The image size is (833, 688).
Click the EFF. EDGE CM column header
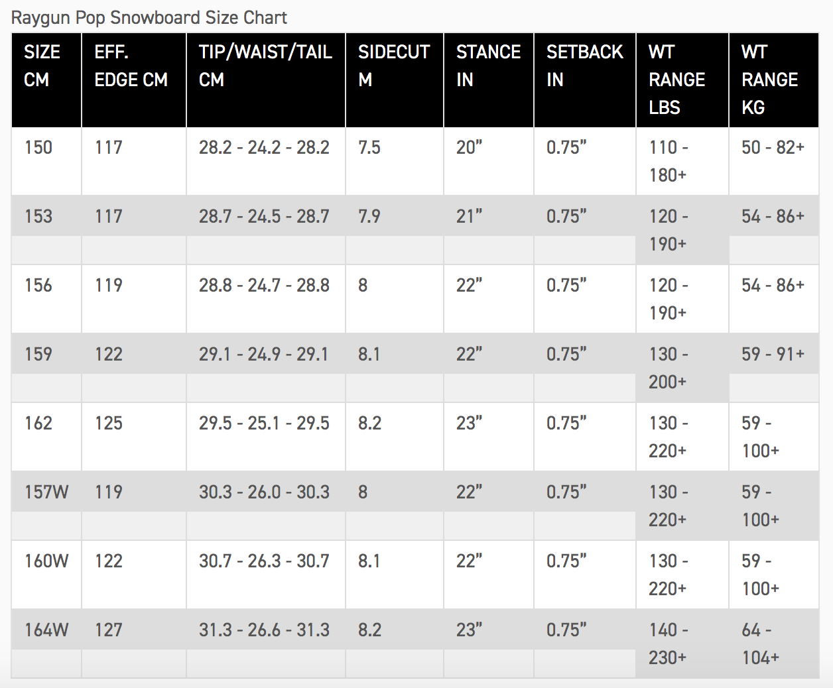click(131, 66)
